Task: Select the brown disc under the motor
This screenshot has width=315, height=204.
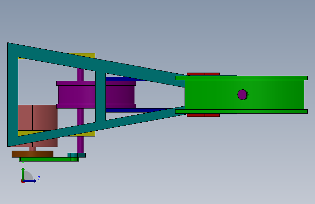Action: (32, 154)
